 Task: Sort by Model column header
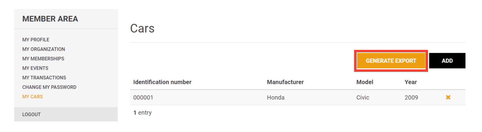click(x=365, y=82)
